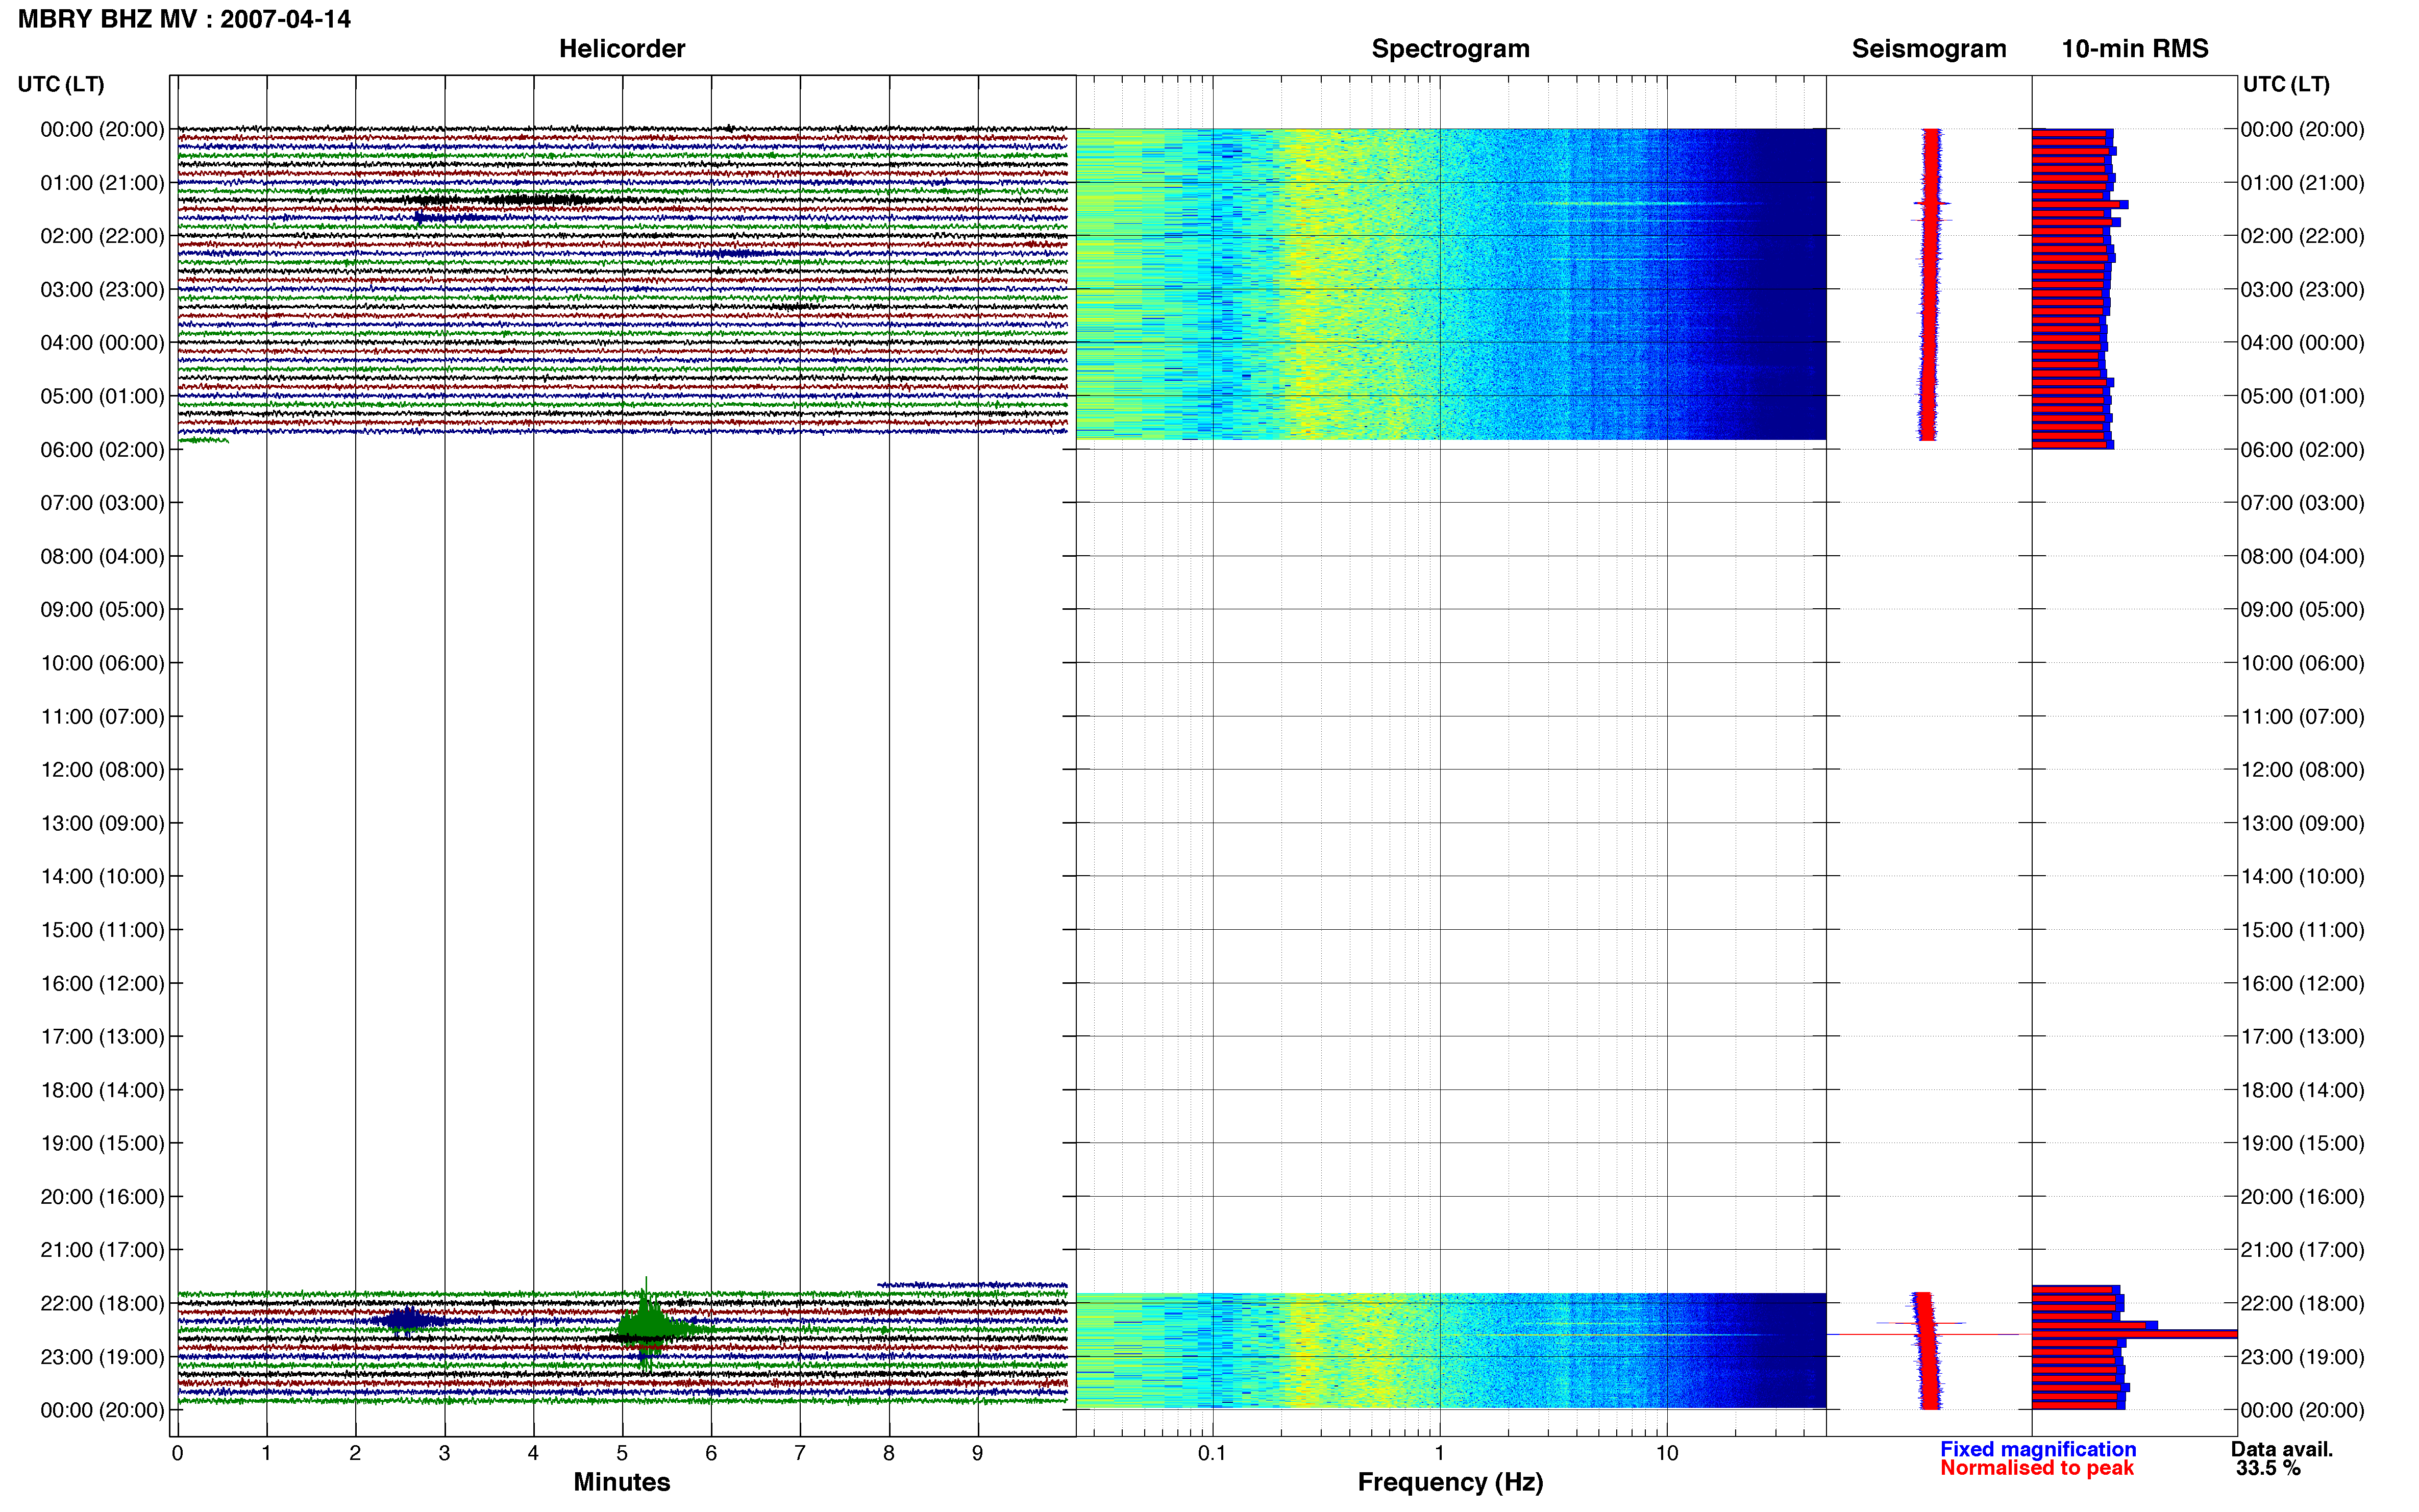Click the frequency tick label '1'
Image resolution: width=2419 pixels, height=1512 pixels.
pyautogui.click(x=1440, y=1453)
